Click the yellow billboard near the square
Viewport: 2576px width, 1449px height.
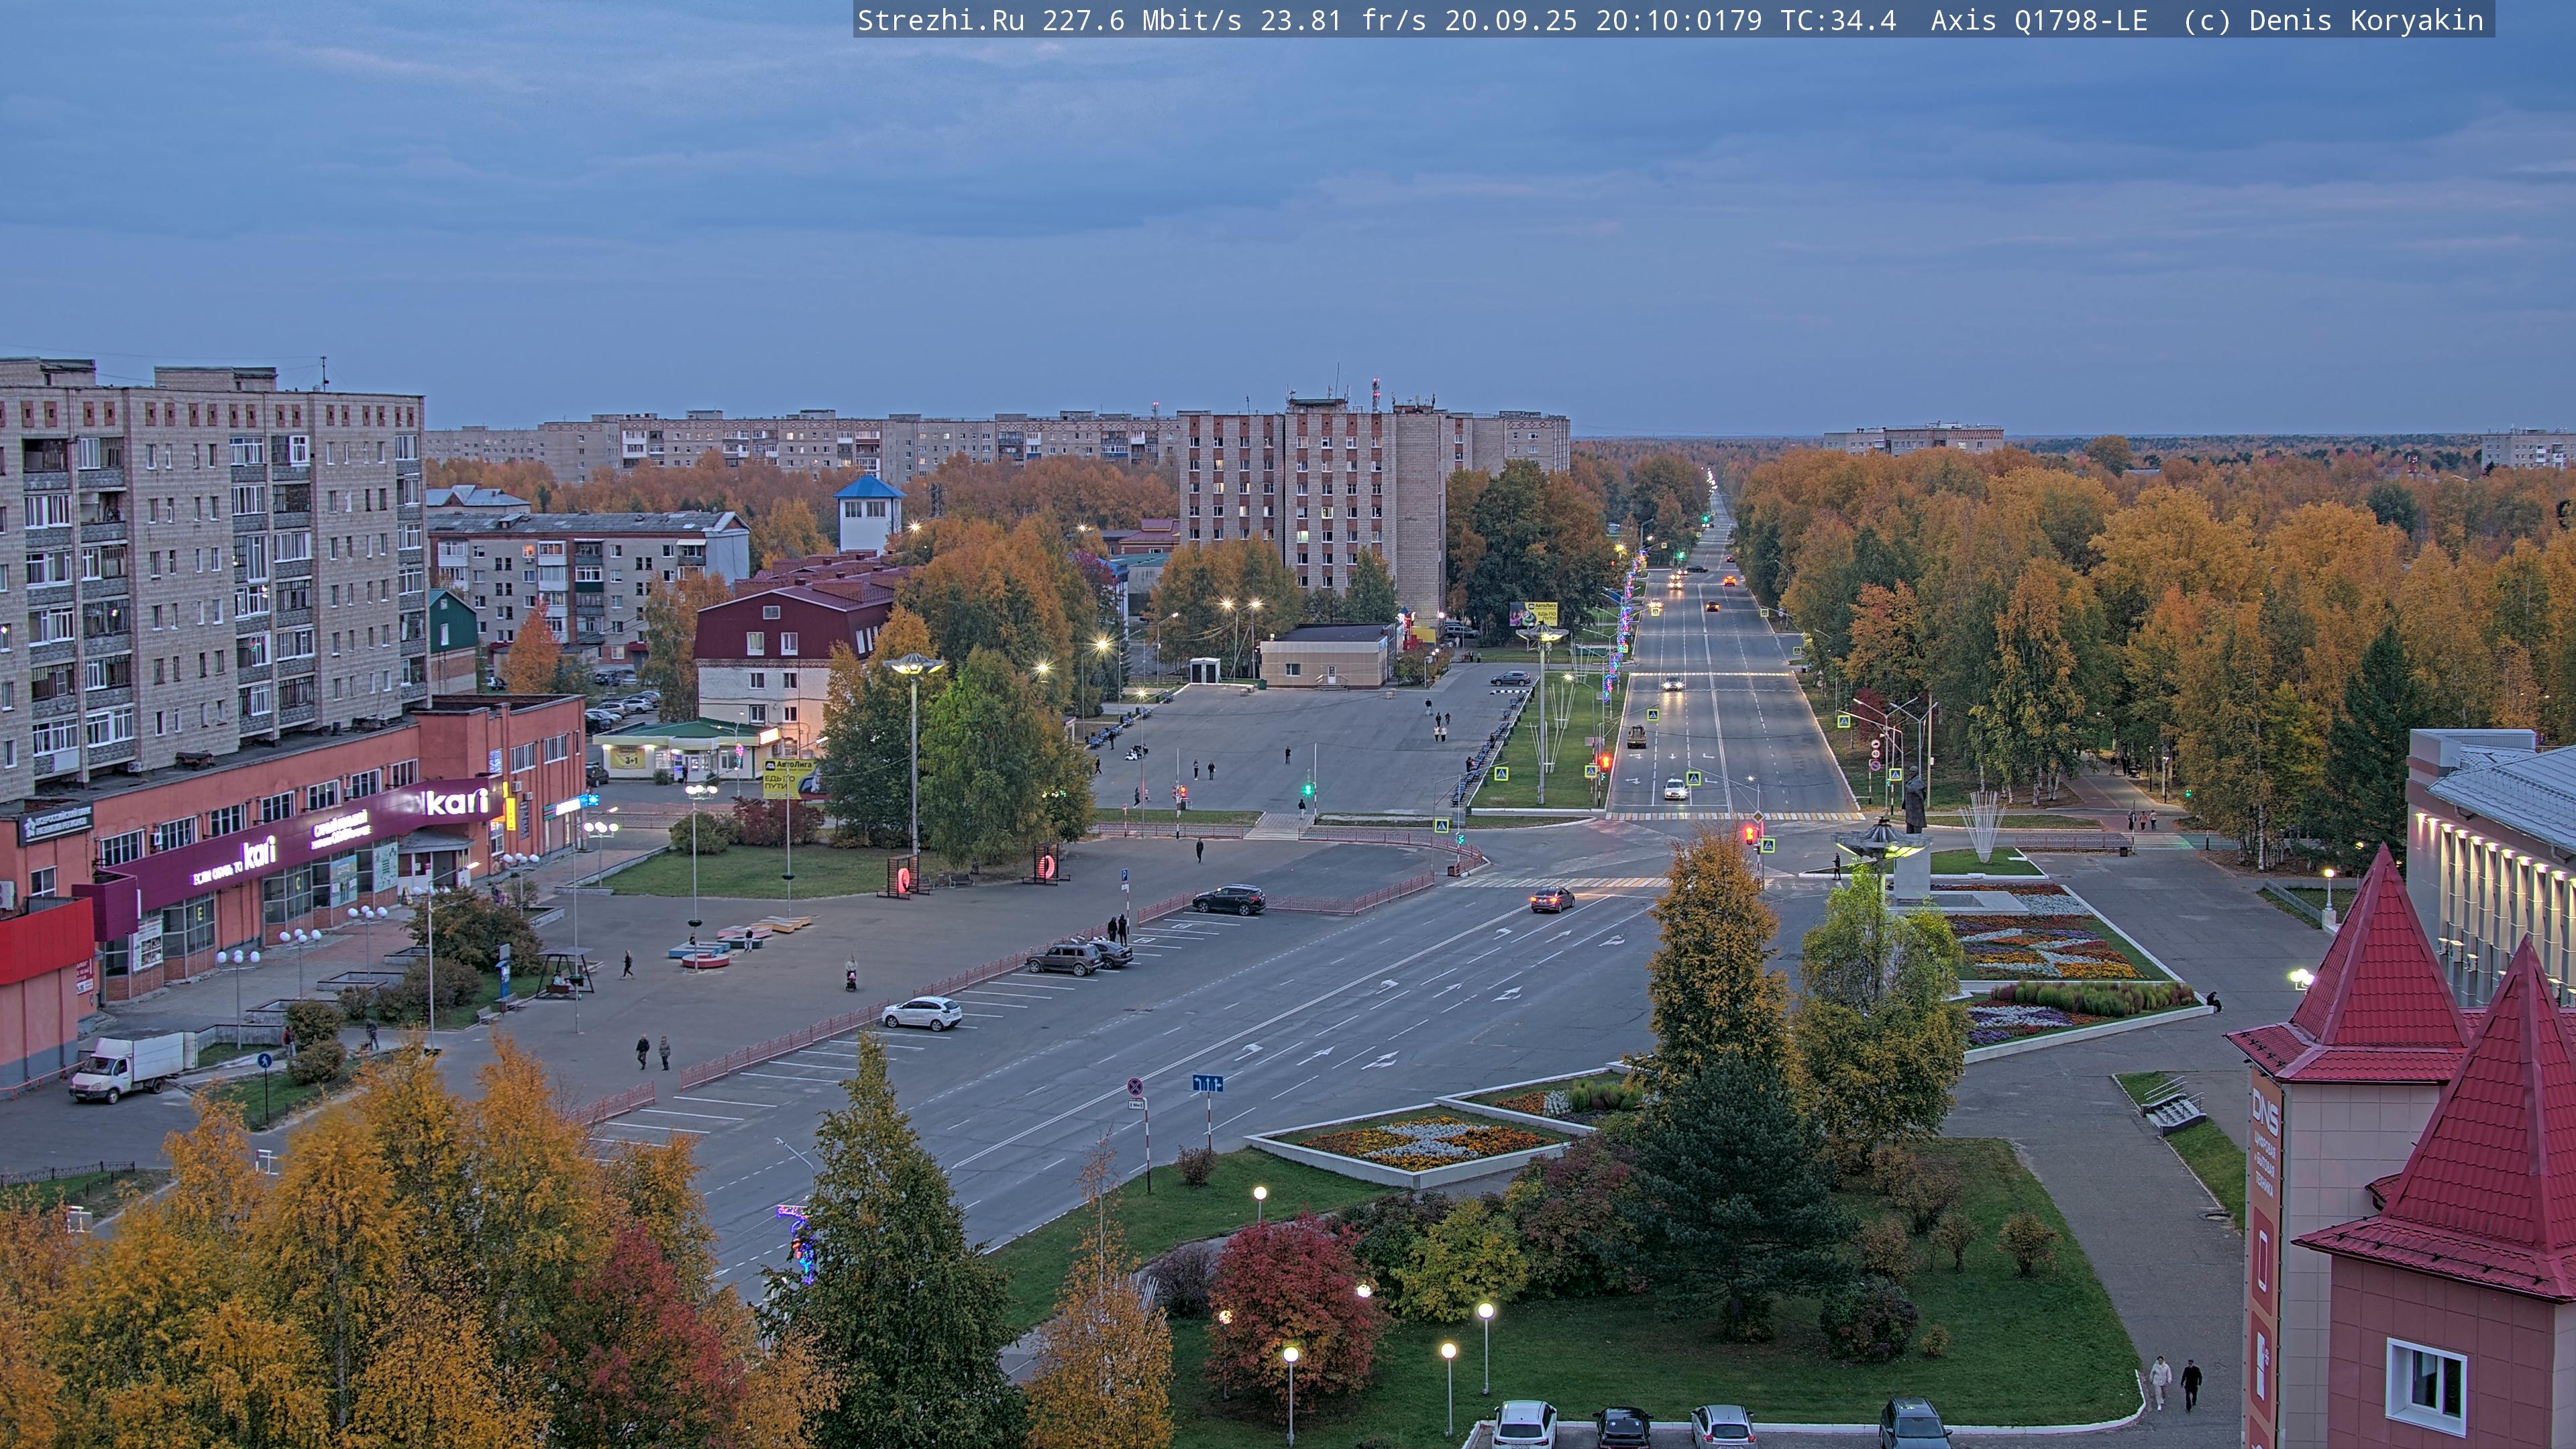(787, 778)
